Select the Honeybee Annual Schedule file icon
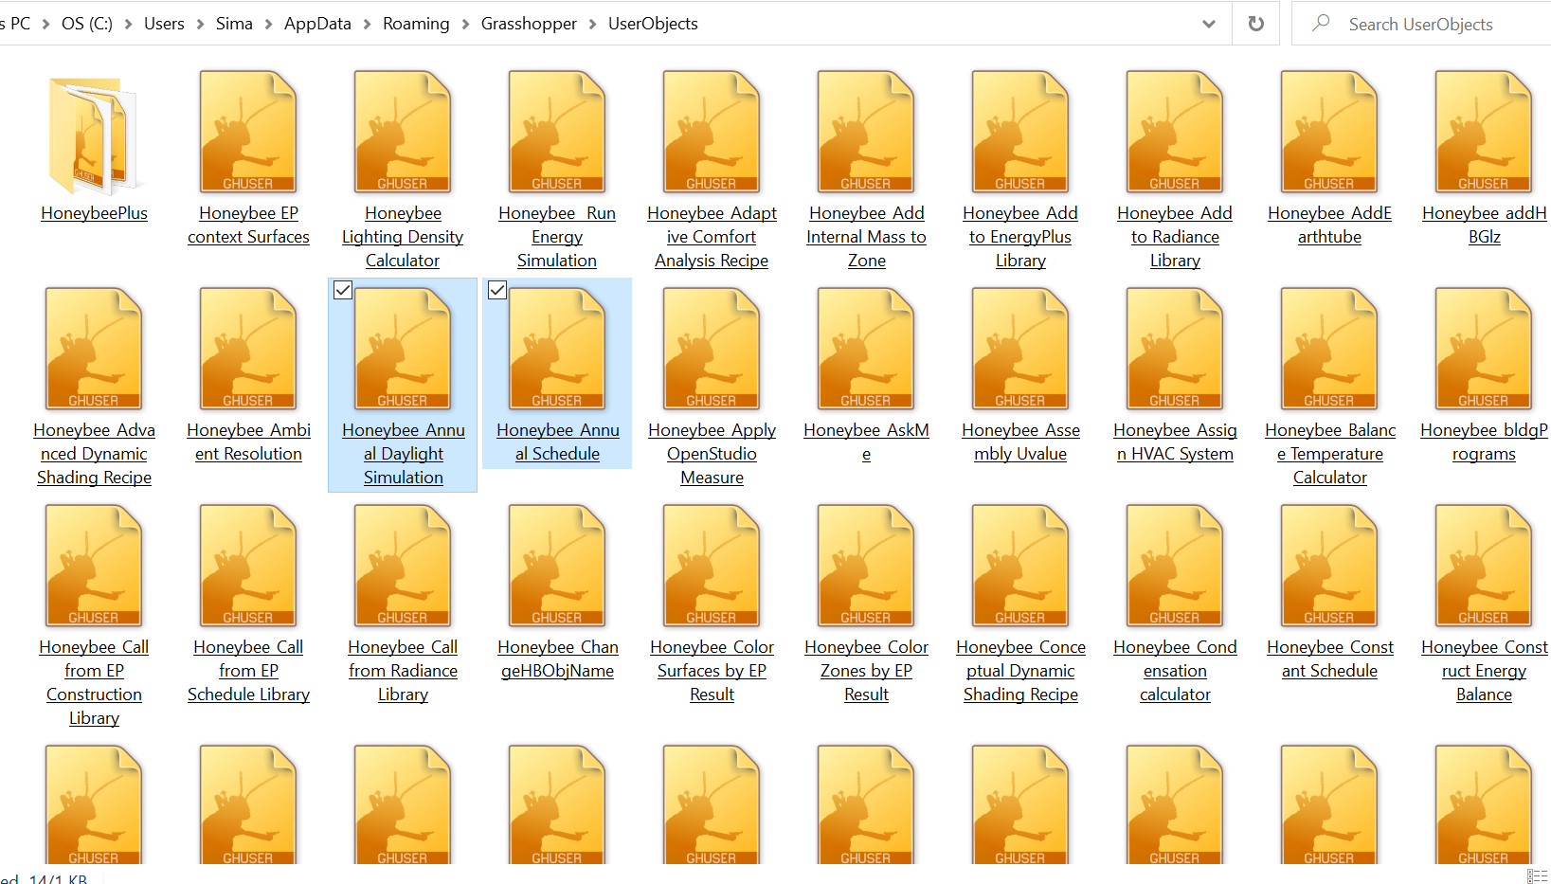The image size is (1551, 884). tap(557, 349)
